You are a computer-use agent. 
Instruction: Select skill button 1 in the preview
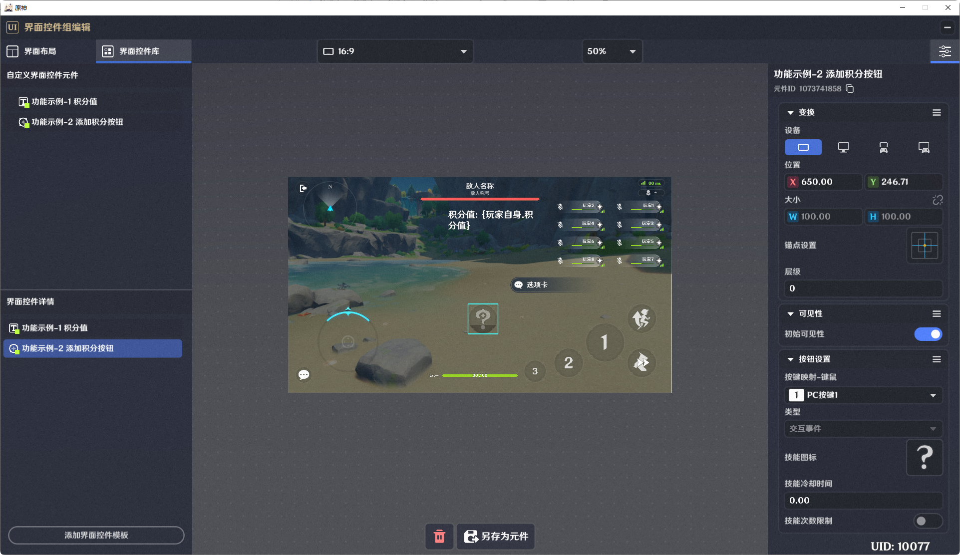point(605,342)
